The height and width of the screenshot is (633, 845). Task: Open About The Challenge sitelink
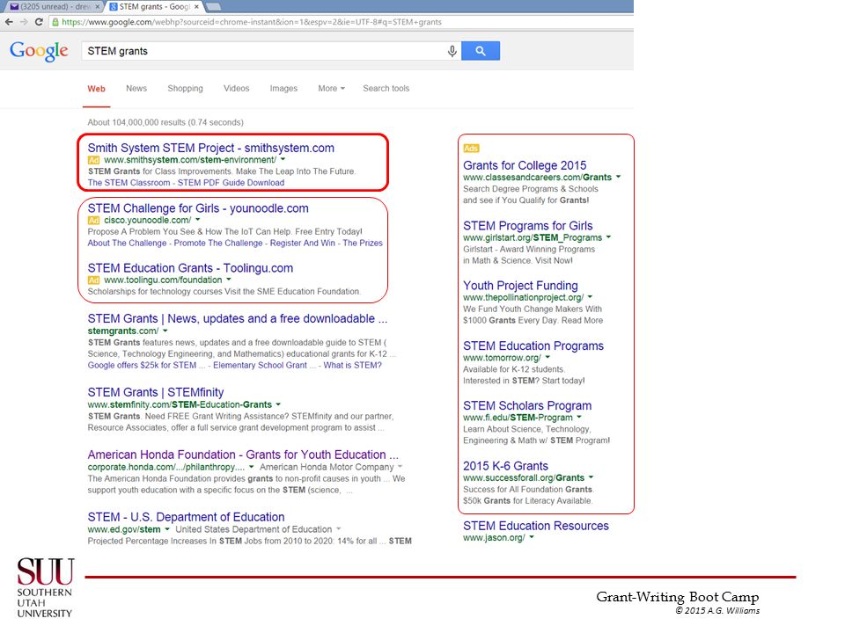[x=127, y=243]
